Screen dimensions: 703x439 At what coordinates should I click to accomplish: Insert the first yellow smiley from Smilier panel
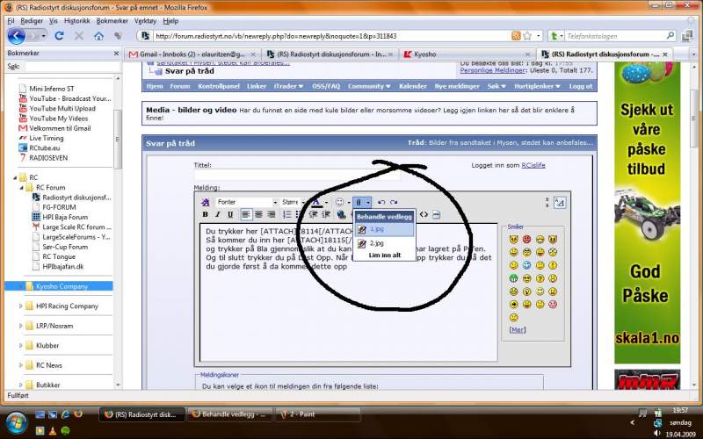coord(514,240)
